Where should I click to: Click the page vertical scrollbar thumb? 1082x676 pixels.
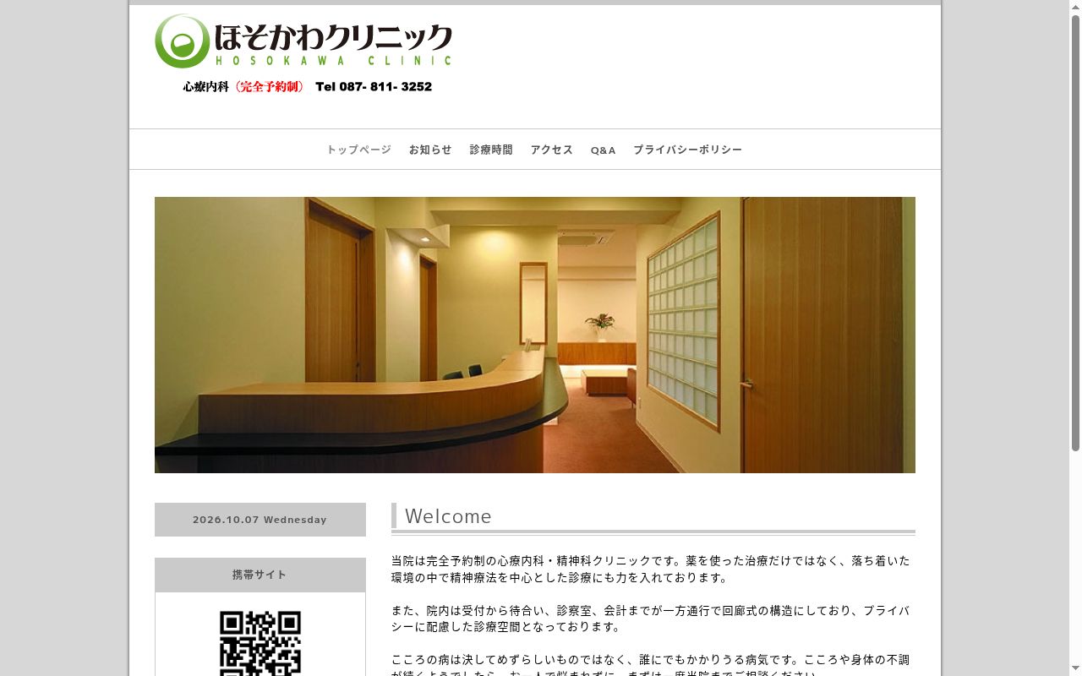[1075, 233]
